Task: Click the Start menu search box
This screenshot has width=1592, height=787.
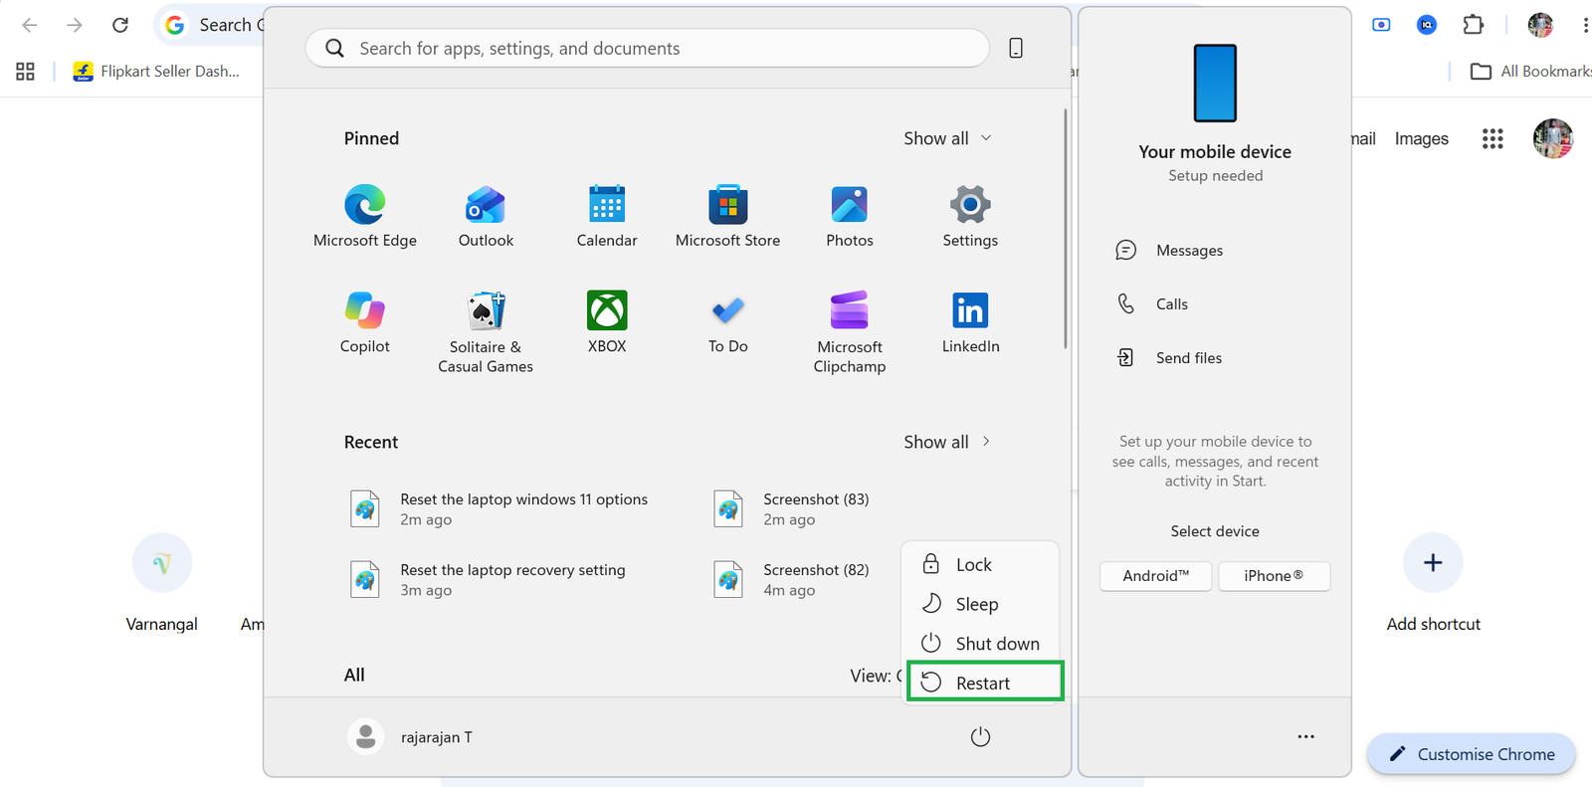Action: (647, 48)
